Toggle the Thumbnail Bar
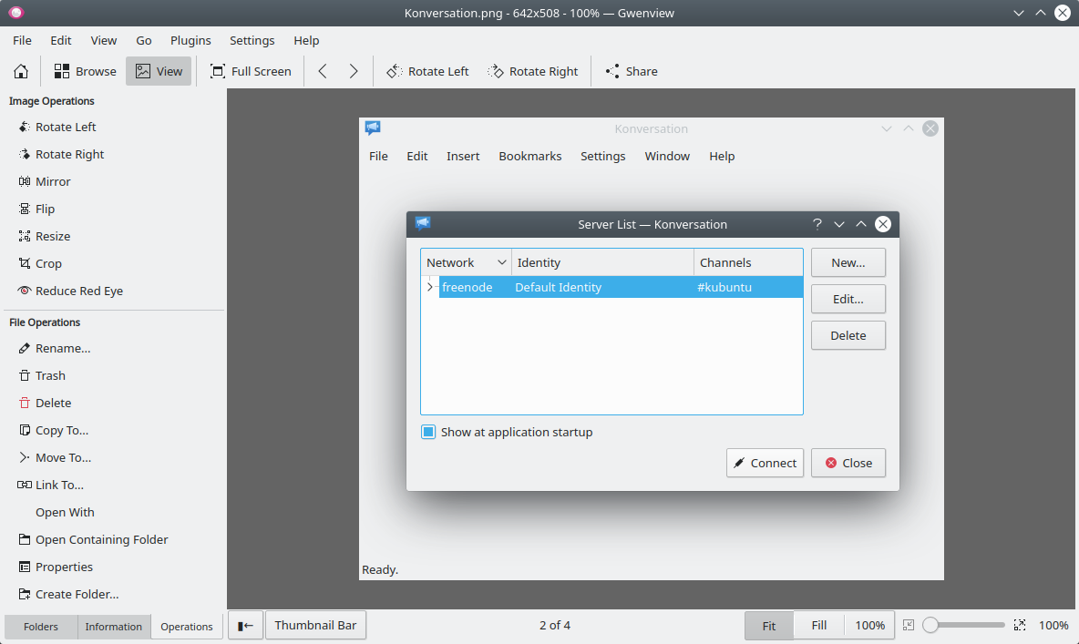Viewport: 1079px width, 644px height. coord(316,626)
